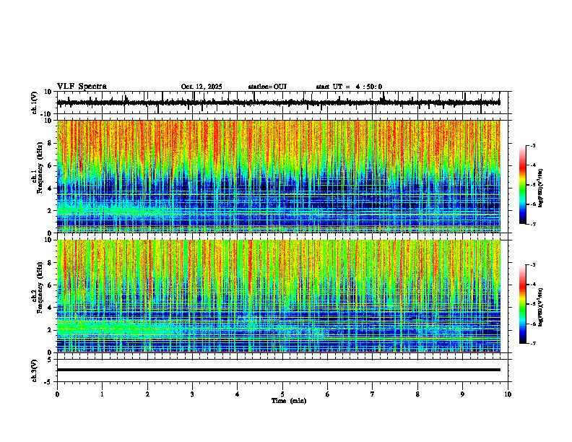Click the "ch.3(V)" axis label
This screenshot has height=442, width=572.
(x=35, y=370)
